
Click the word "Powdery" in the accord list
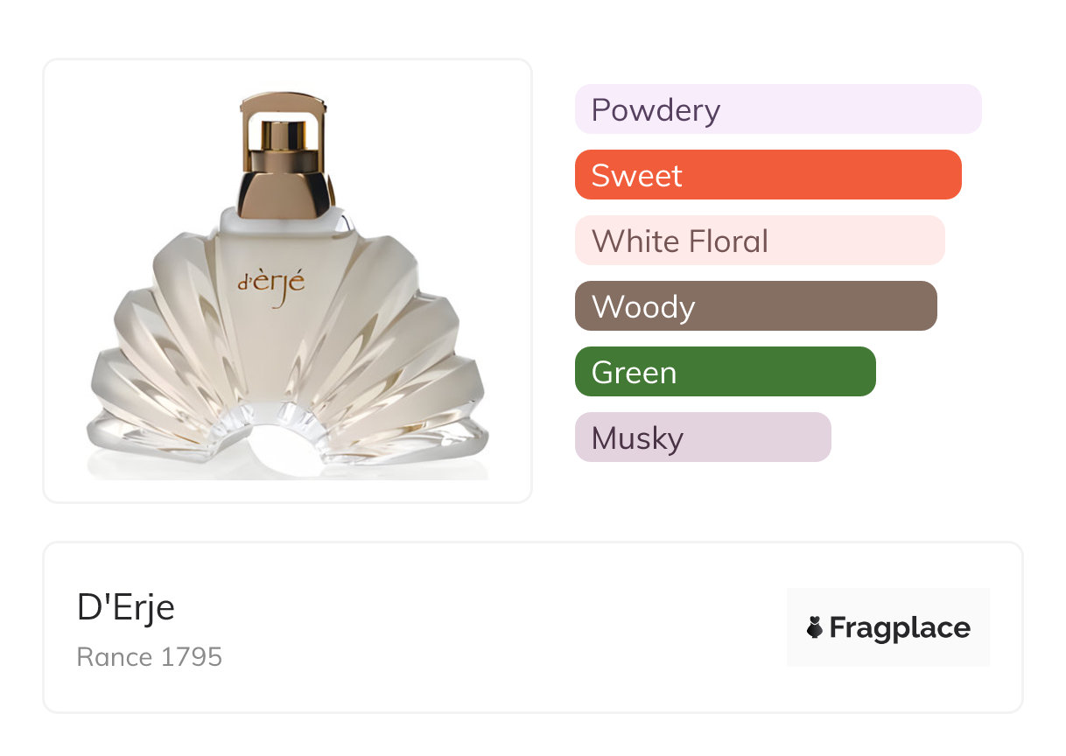coord(656,109)
